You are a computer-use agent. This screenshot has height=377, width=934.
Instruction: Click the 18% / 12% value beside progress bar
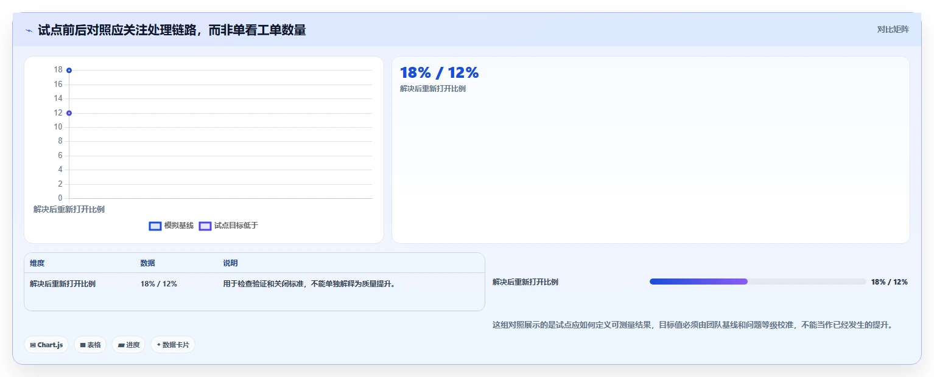pos(889,282)
